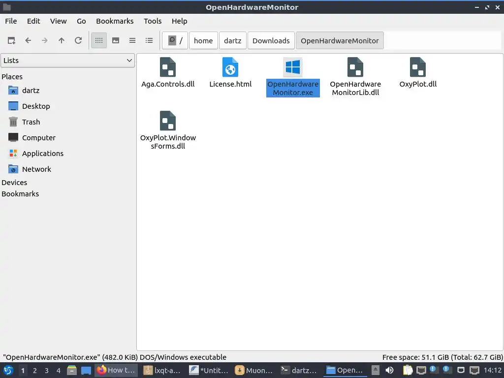Select OpenHardwareMonitor.exe file
This screenshot has height=378, width=504.
point(293,77)
